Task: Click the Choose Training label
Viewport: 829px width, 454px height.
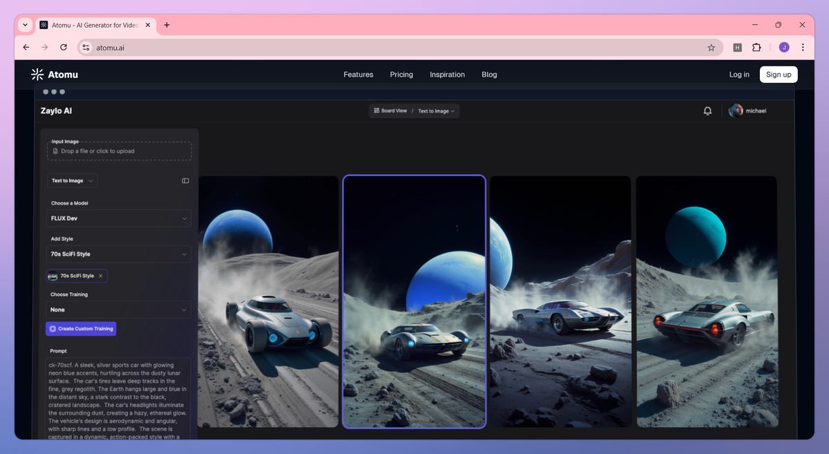Action: (69, 294)
